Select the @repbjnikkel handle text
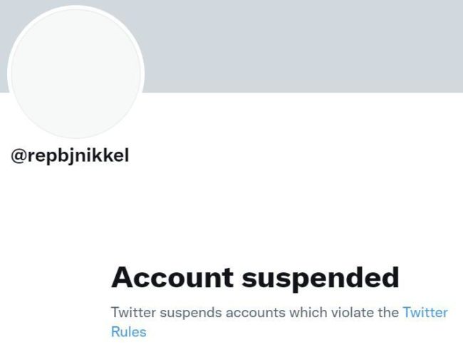The width and height of the screenshot is (463, 347). click(71, 157)
